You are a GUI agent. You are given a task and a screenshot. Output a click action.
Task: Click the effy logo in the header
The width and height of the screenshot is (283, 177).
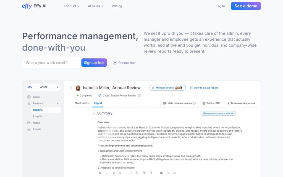tap(27, 6)
